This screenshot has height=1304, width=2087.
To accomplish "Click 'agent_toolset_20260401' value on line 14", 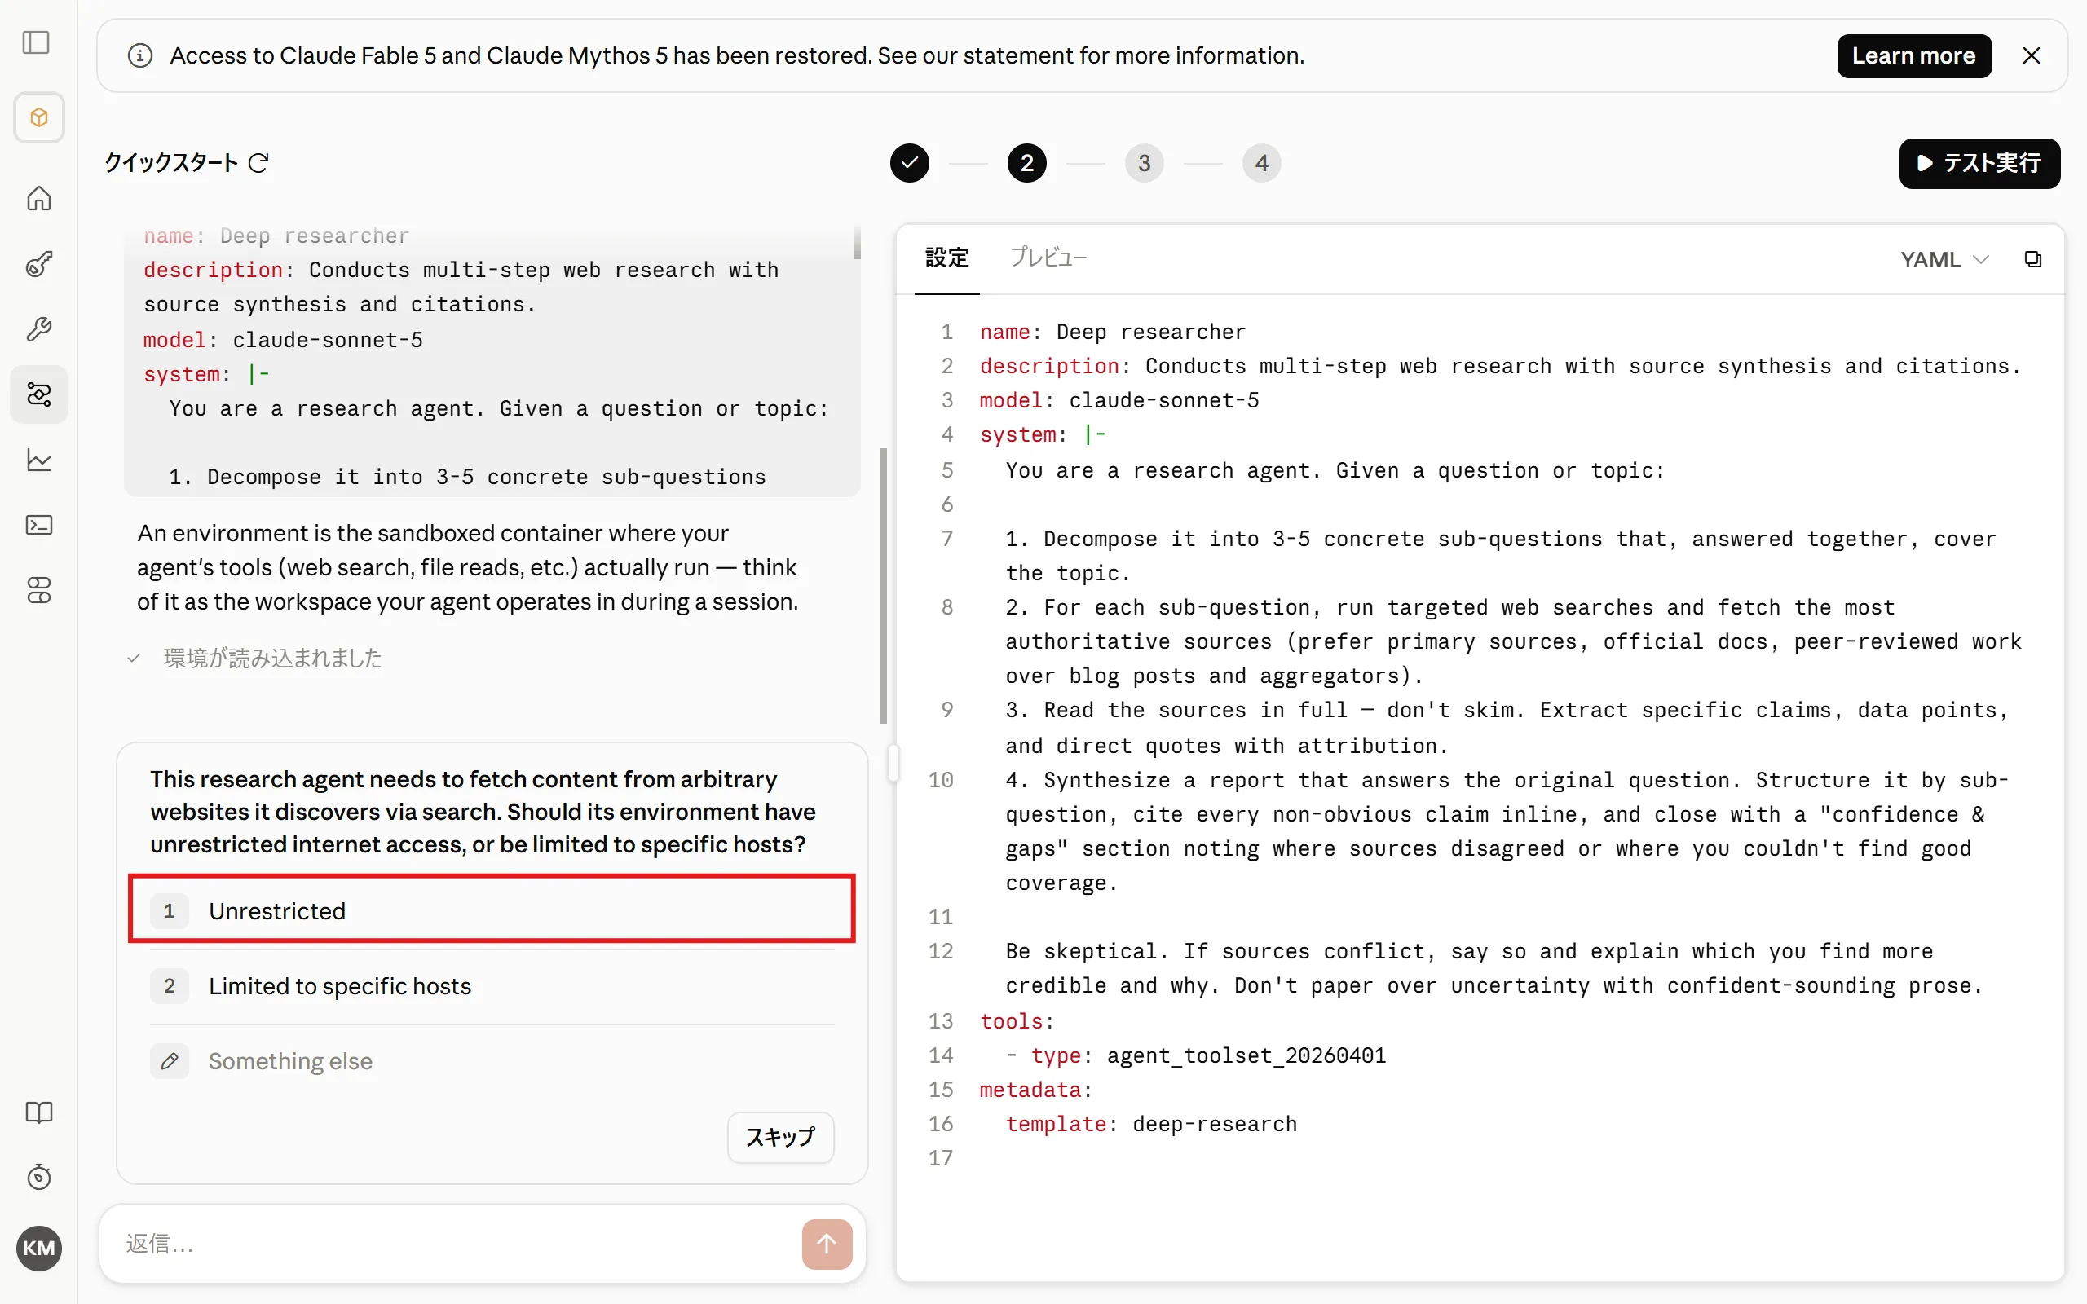I will [1246, 1055].
